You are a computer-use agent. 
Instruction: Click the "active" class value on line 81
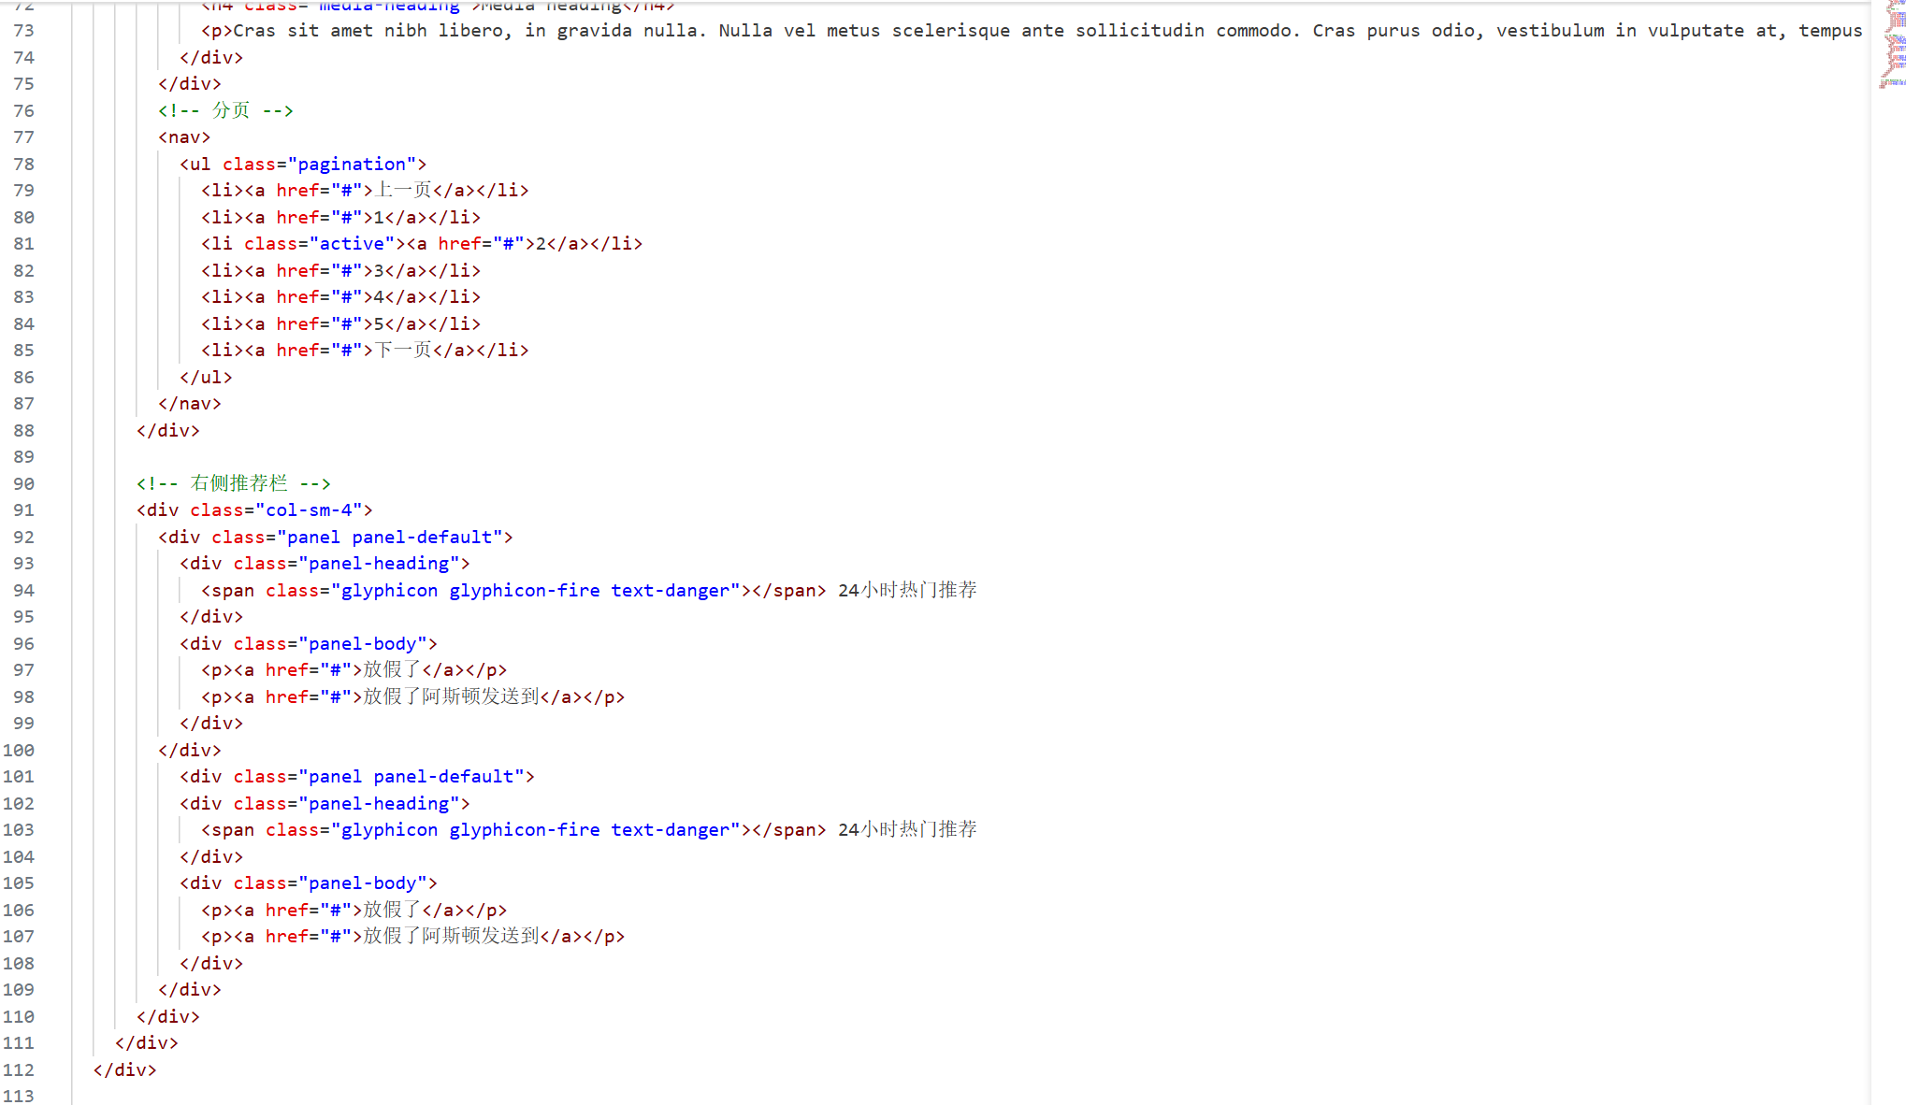point(352,243)
